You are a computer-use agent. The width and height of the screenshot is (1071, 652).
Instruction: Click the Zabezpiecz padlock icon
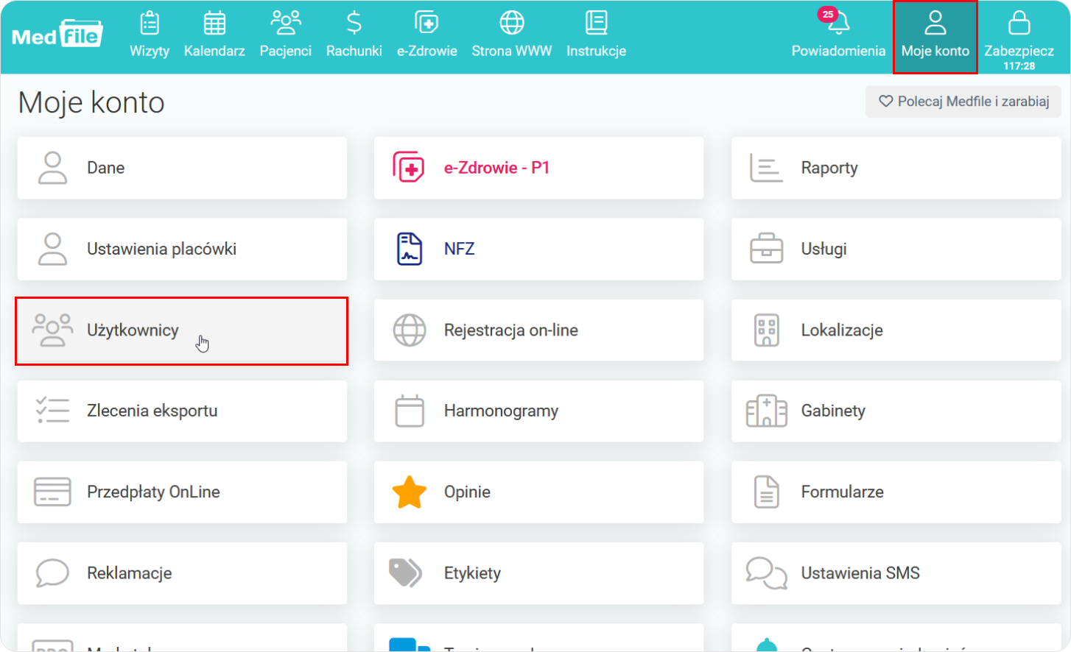pyautogui.click(x=1019, y=23)
